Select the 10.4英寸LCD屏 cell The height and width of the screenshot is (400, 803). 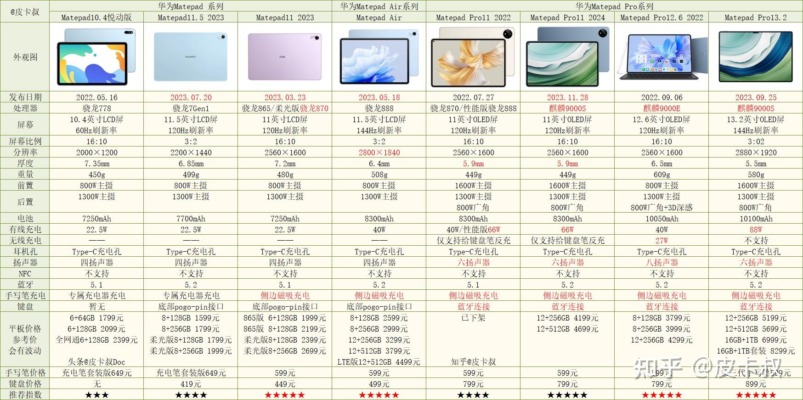click(96, 119)
